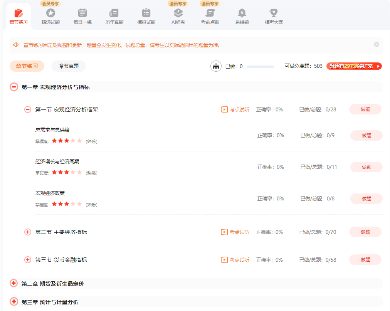Click 已做/总题: 0/11 value
Screen dimensions: 390x311
point(319,167)
